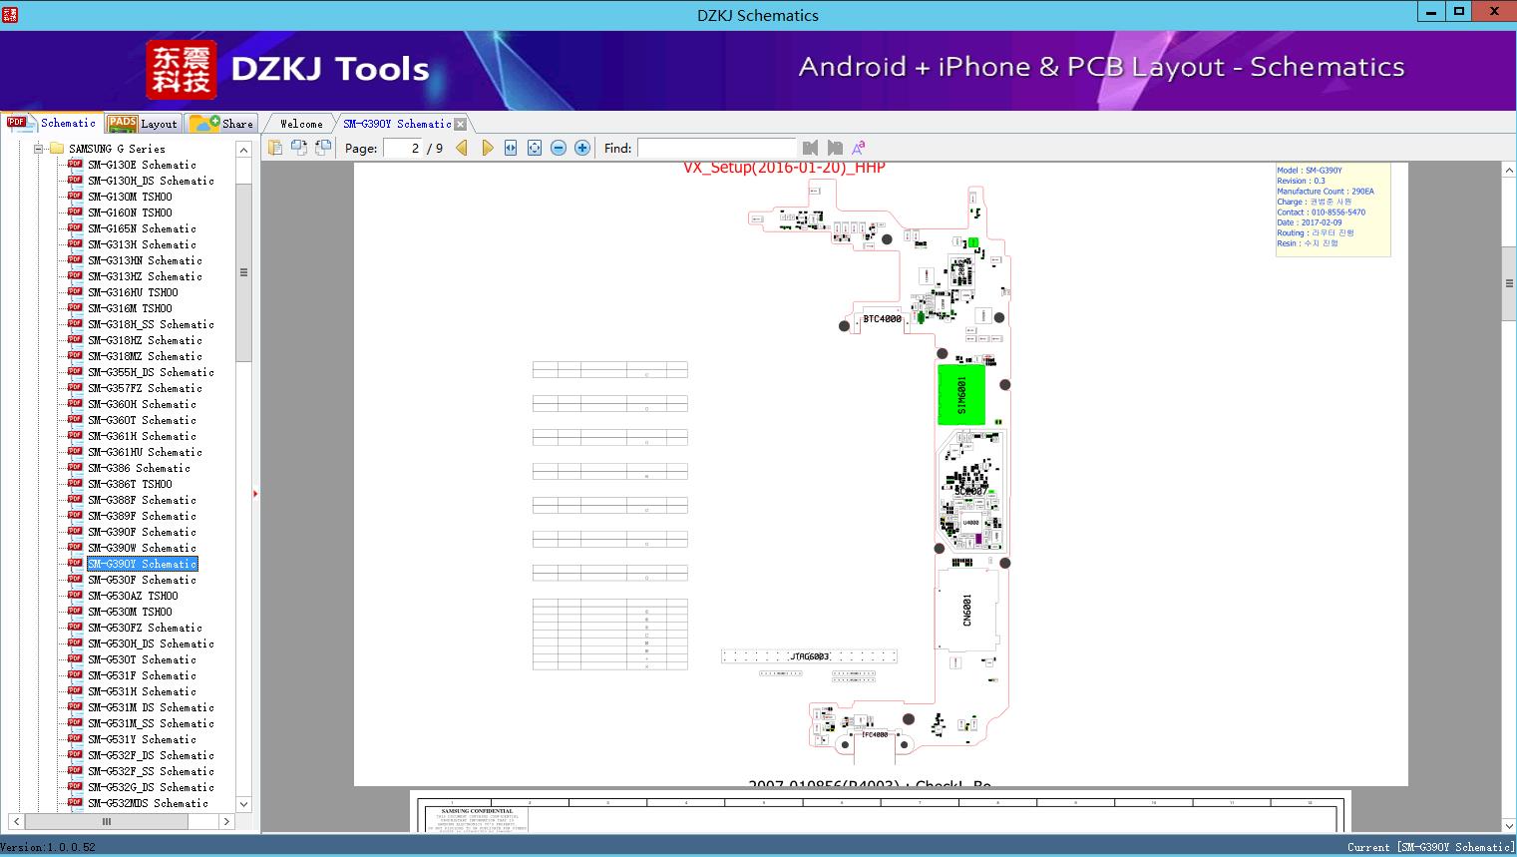Screen dimensions: 1517x857
Task: Switch to the PADS Layout tab
Action: click(143, 123)
